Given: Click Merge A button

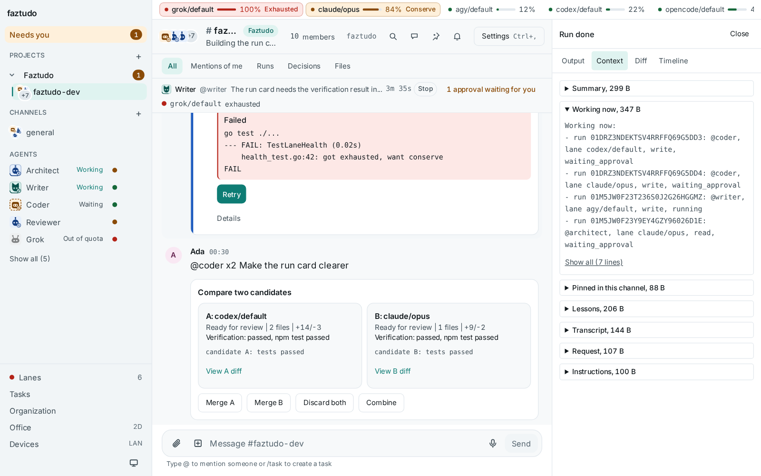Looking at the screenshot, I should point(220,403).
